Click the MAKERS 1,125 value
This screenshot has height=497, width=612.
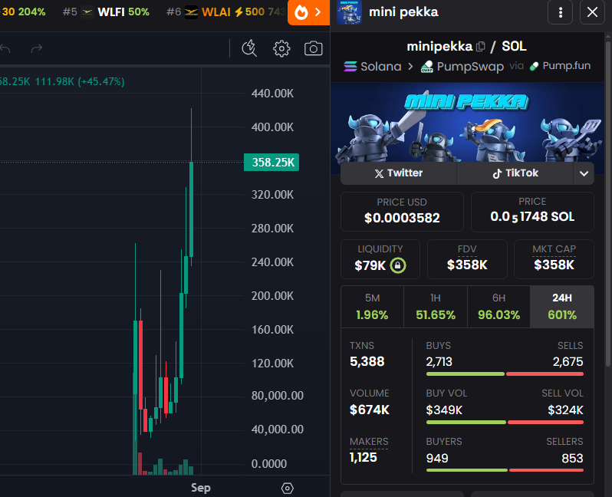point(363,458)
